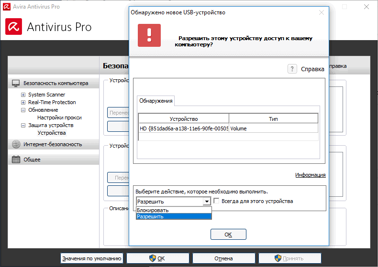Click the Принять button
Image resolution: width=378 pixels, height=267 pixels.
coord(290,258)
